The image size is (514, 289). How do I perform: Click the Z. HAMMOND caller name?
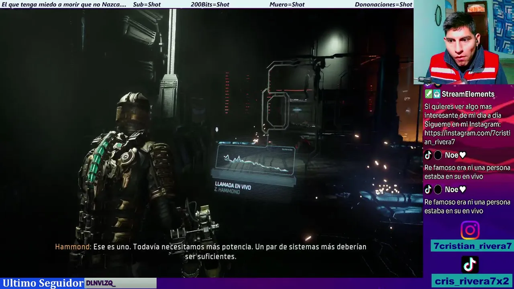coord(227,191)
